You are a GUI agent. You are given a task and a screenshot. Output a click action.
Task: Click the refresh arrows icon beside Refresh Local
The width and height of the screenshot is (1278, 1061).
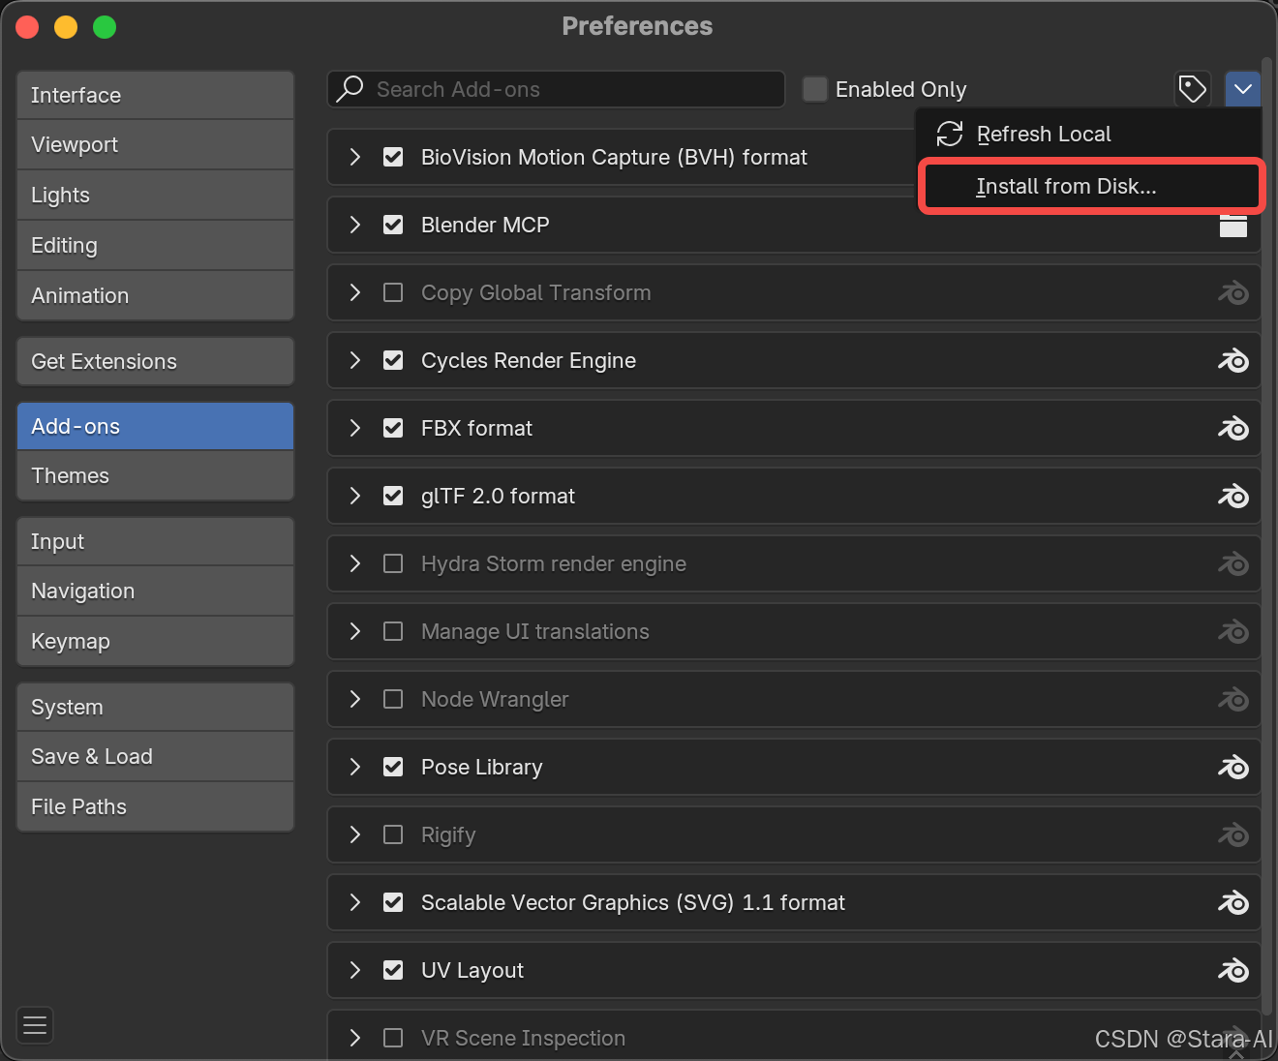coord(950,134)
